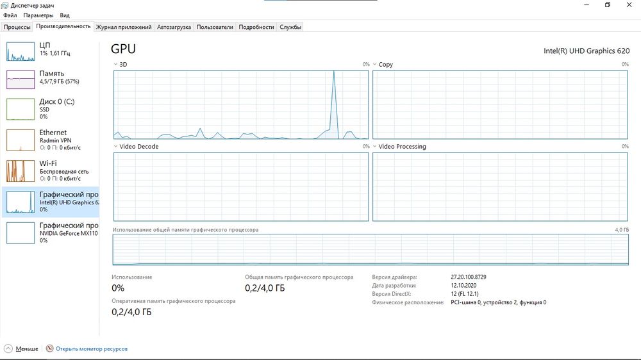This screenshot has width=641, height=360.
Task: Open the Вид menu
Action: [x=65, y=15]
